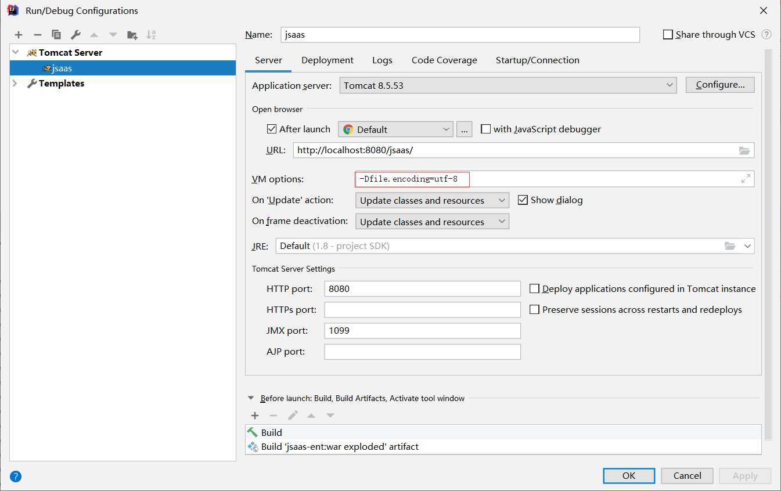Click AJP port empty field
The image size is (781, 491).
point(422,352)
